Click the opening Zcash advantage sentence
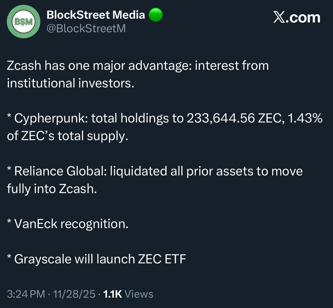333x308 pixels. [x=137, y=65]
